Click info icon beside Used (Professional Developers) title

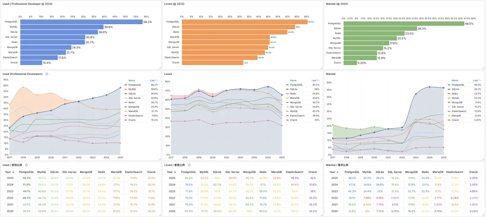[47, 74]
